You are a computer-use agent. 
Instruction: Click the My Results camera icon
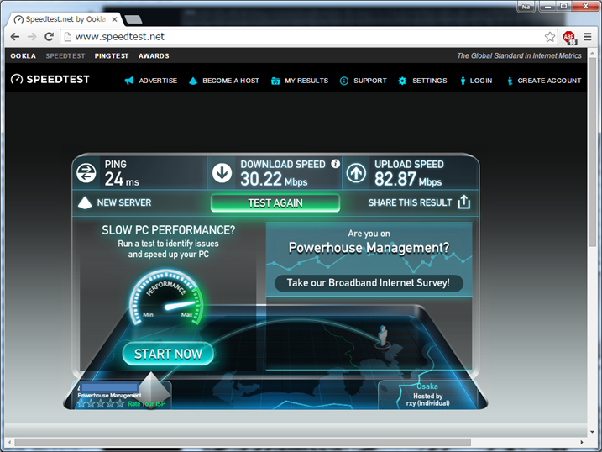275,81
